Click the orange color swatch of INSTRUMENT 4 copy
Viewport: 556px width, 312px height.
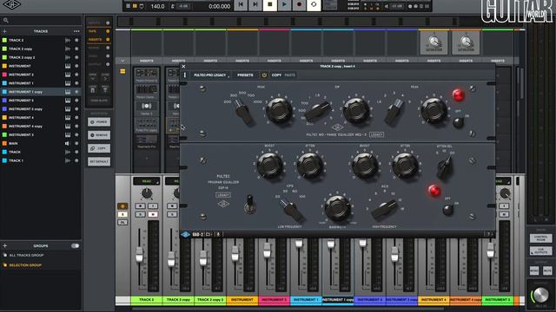click(4, 126)
